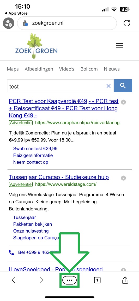Click the blue magnifier search button
139x301 pixels.
tap(123, 85)
